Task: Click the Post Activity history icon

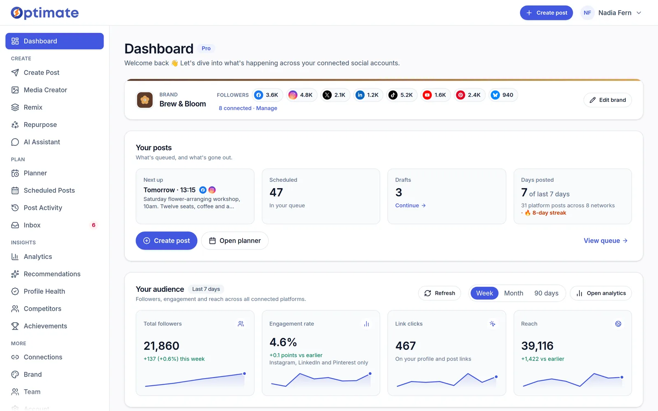Action: [15, 208]
